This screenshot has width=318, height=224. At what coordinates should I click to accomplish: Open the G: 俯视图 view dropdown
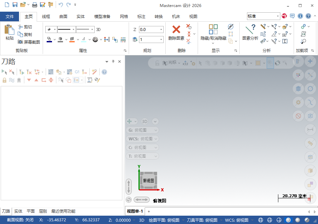point(142,130)
